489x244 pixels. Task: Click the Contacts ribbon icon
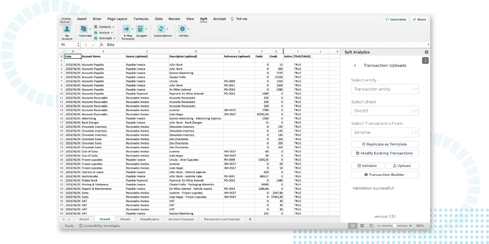point(96,27)
